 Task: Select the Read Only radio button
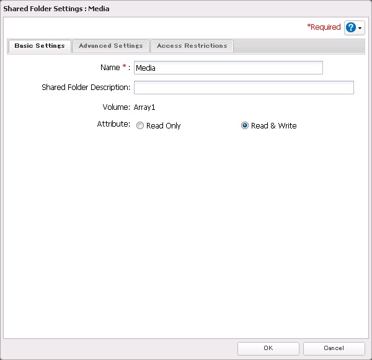pyautogui.click(x=140, y=125)
